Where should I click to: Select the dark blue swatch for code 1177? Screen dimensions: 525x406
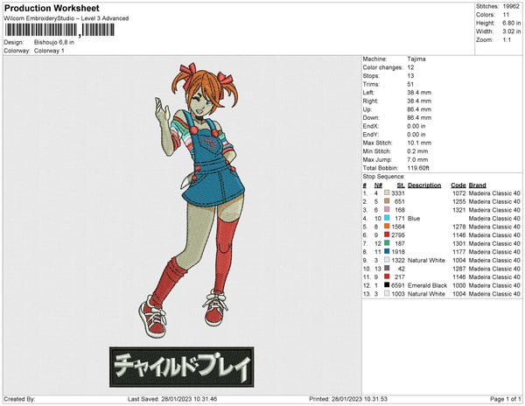[387, 252]
